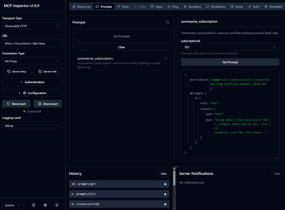Click the role "user" value in JSON
This screenshot has width=285, height=210.
[x=214, y=103]
